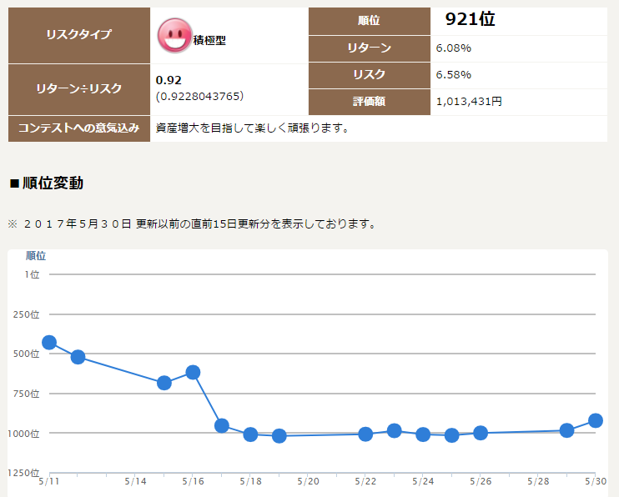Click the 1250位 y-axis label

click(23, 473)
